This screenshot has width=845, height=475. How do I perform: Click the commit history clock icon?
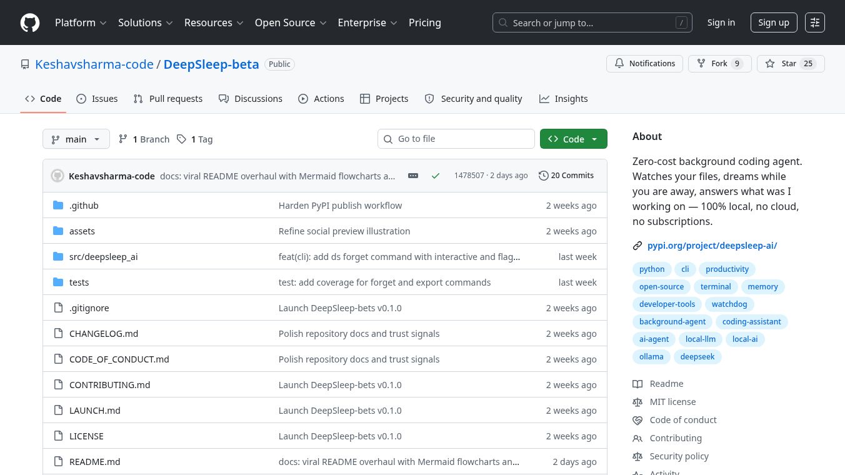(543, 176)
